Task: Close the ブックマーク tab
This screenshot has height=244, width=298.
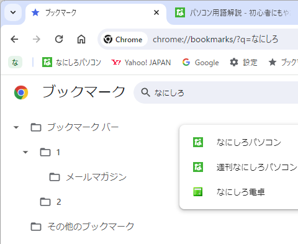Action: click(x=156, y=12)
